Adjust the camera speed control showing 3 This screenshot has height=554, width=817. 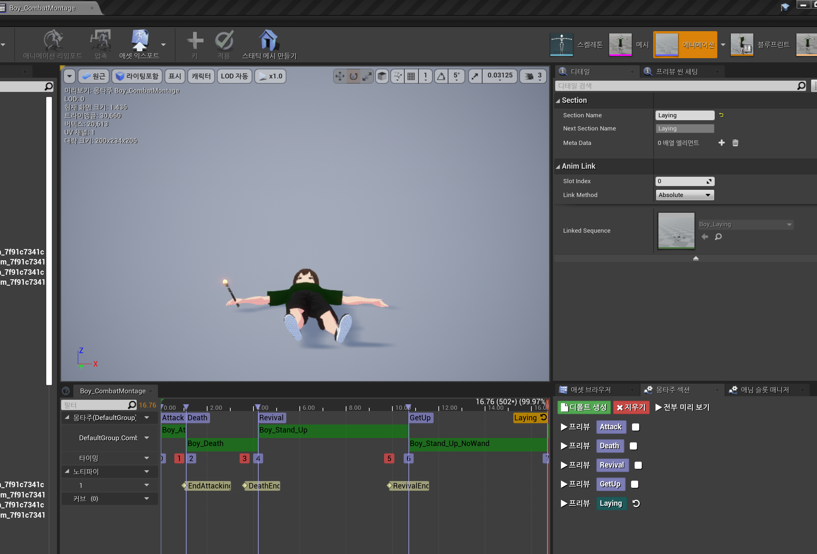(x=533, y=76)
